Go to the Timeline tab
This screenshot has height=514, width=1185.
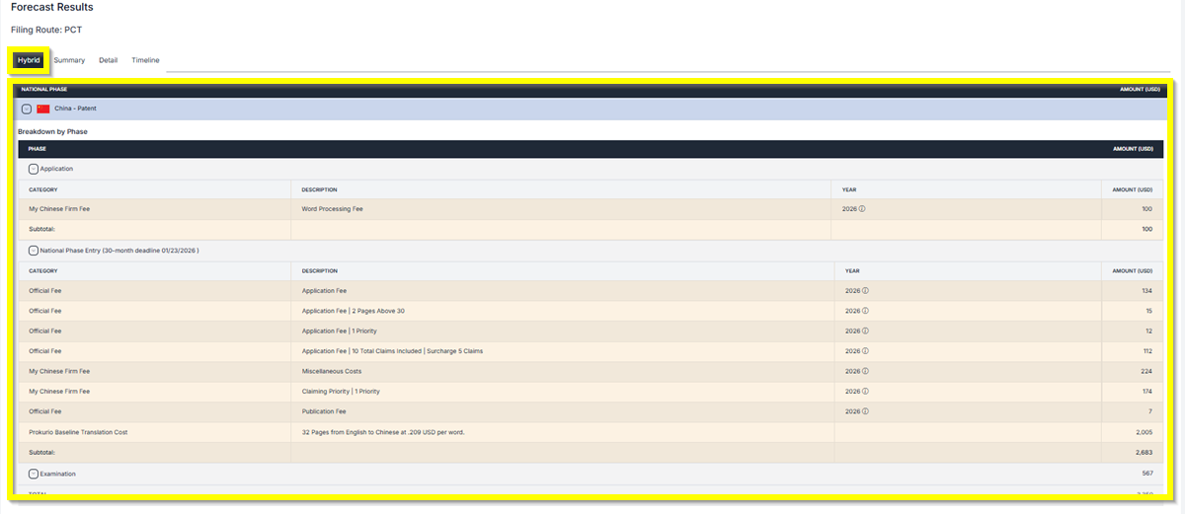pos(145,60)
